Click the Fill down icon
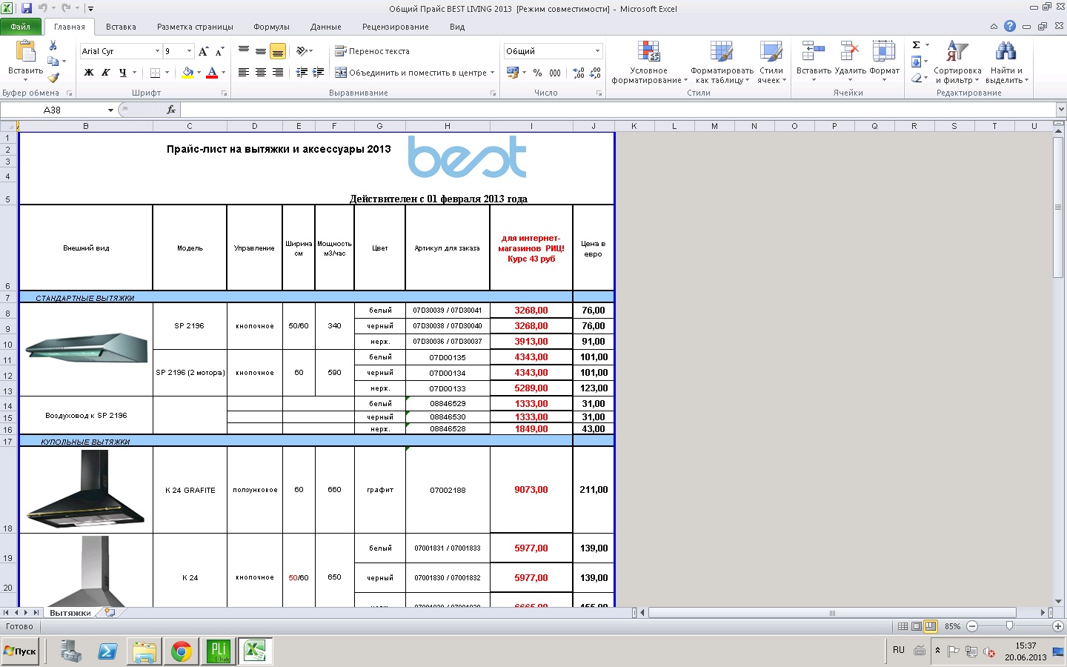This screenshot has height=667, width=1067. (x=917, y=62)
